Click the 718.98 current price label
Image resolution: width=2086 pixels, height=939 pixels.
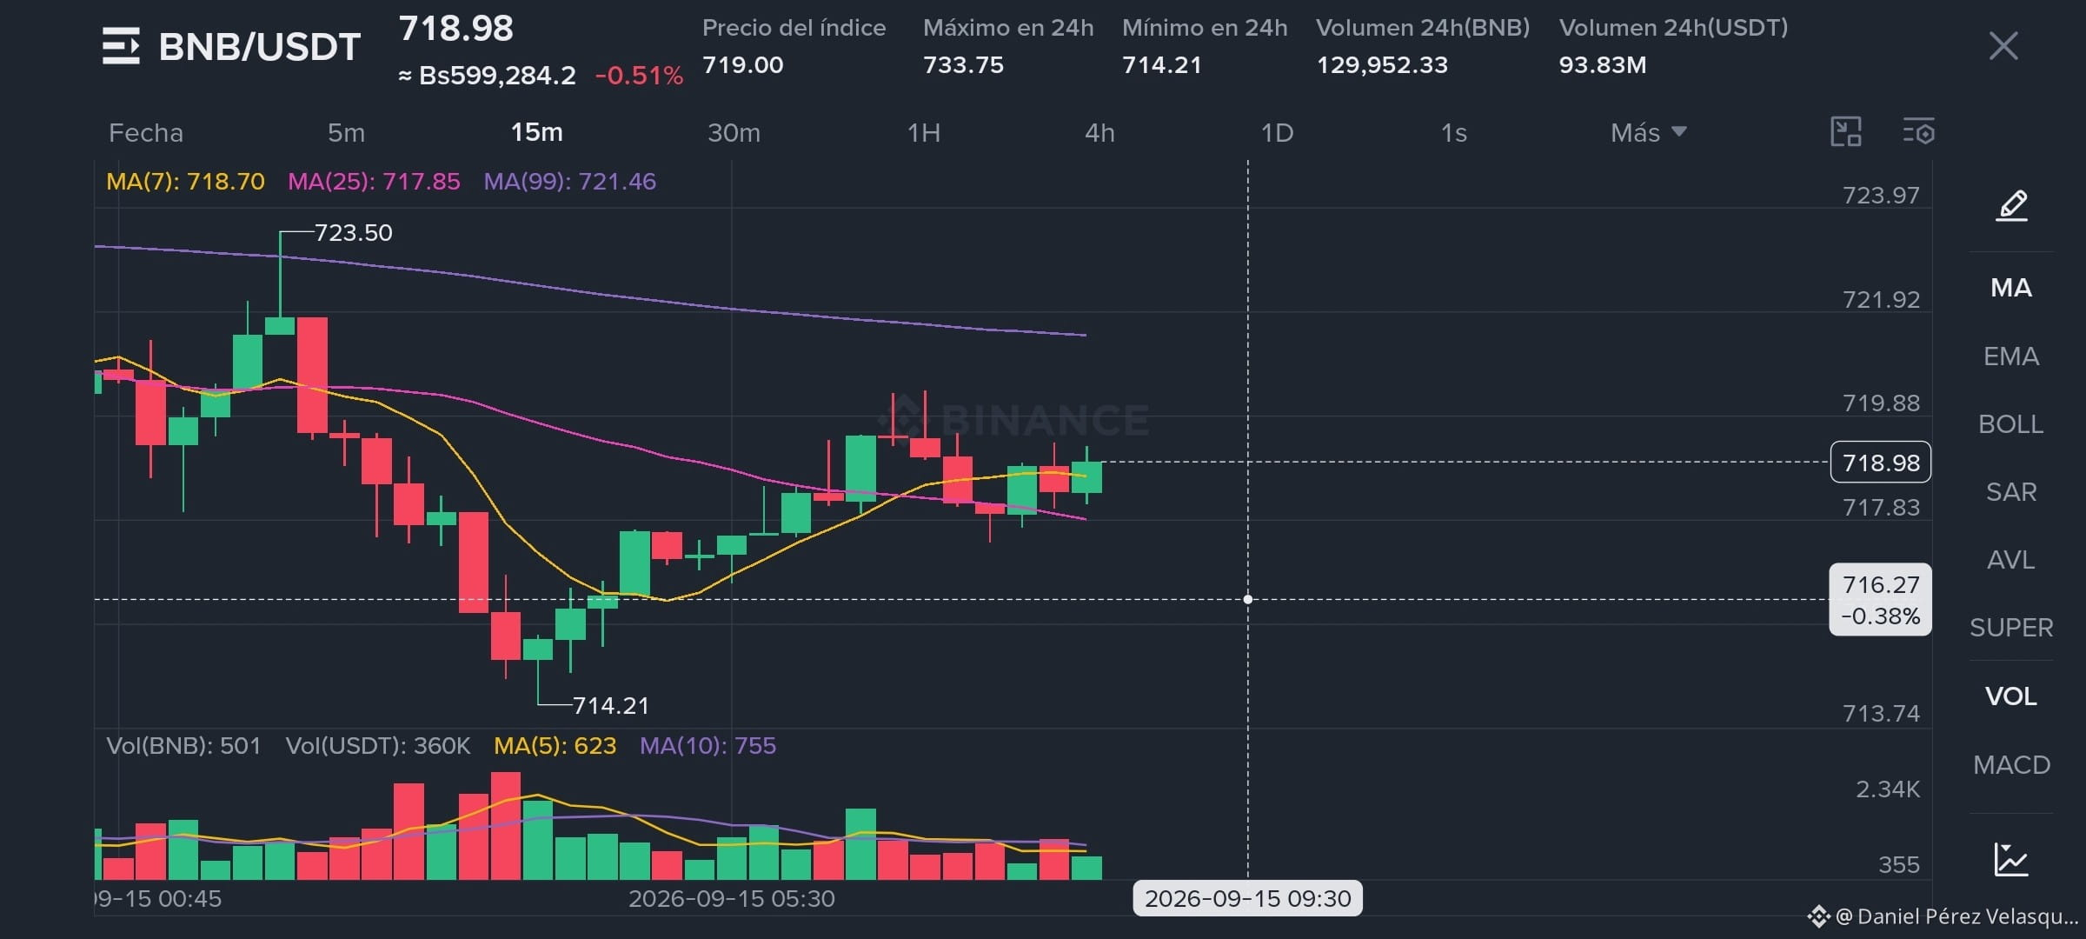click(x=1881, y=463)
